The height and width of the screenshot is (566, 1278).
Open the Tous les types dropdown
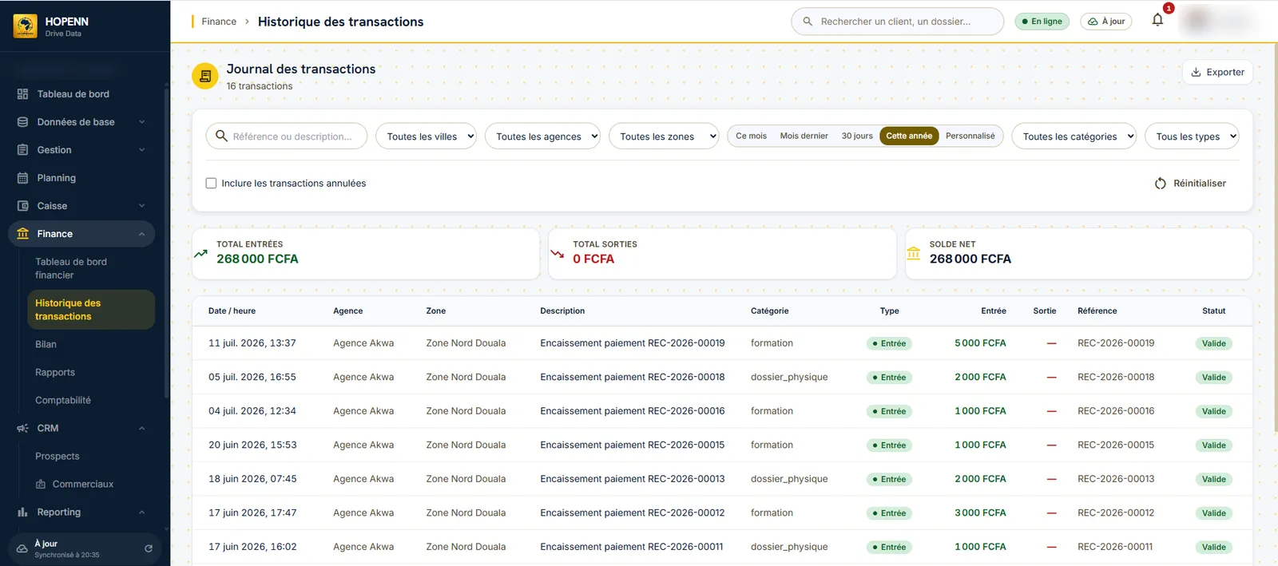[1192, 136]
